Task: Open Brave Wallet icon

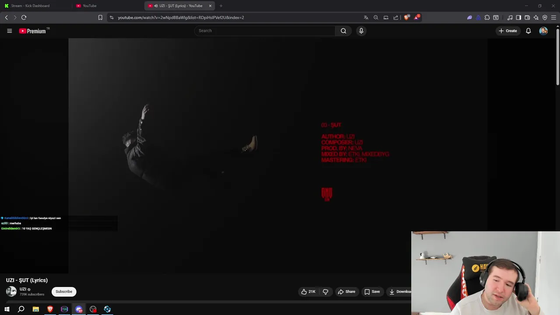Action: [527, 17]
